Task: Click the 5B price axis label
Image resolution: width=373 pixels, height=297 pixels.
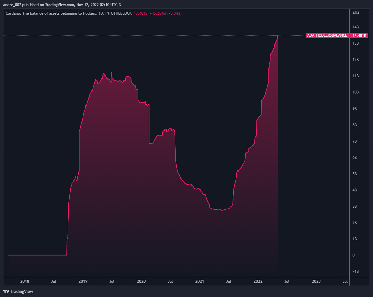Action: (355, 174)
